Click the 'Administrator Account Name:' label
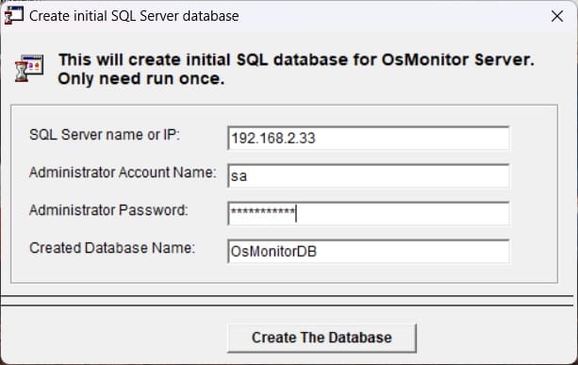The width and height of the screenshot is (578, 365). pyautogui.click(x=123, y=173)
